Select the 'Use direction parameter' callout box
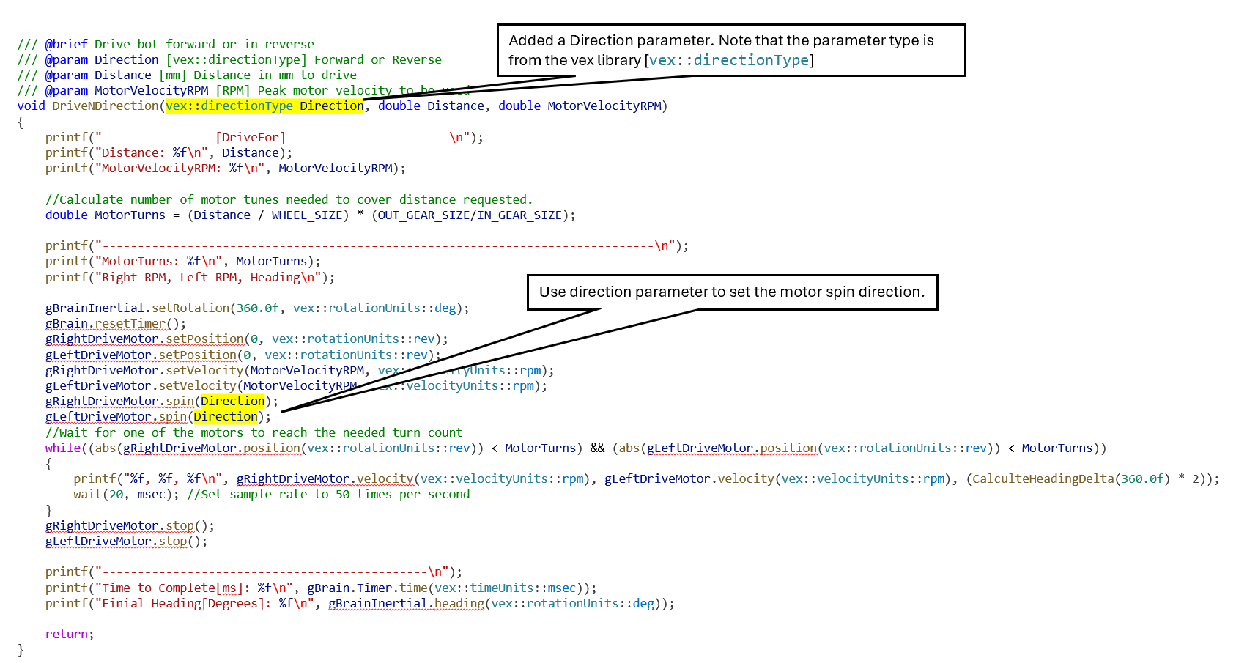The image size is (1236, 669). (x=732, y=292)
